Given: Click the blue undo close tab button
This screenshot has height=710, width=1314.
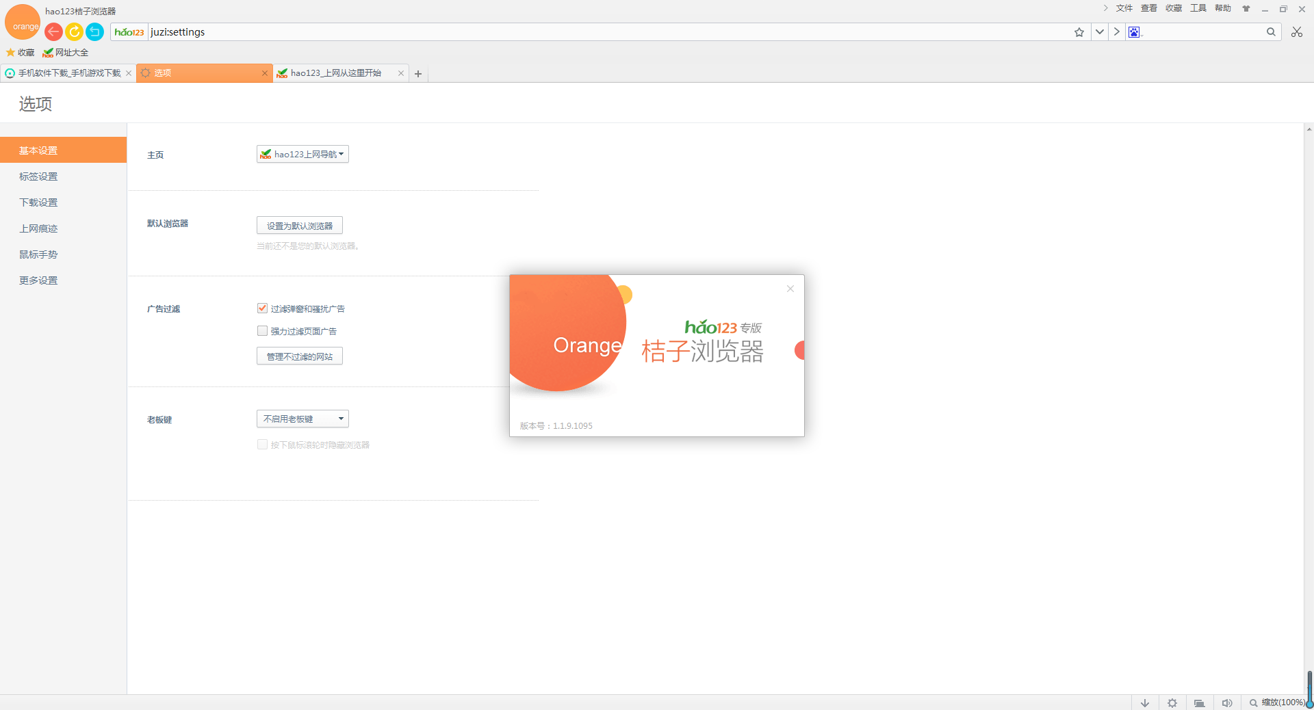Looking at the screenshot, I should pos(95,31).
